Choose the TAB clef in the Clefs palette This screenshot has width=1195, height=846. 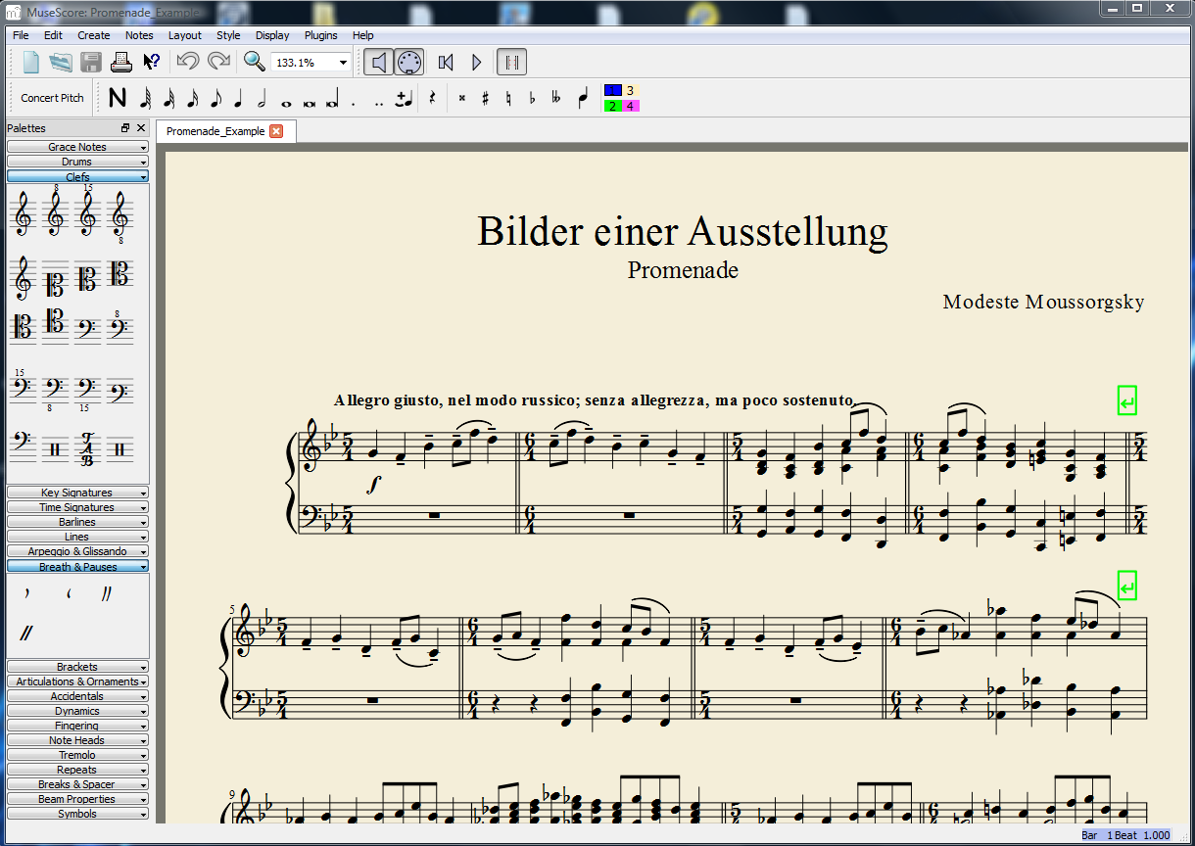(x=87, y=450)
